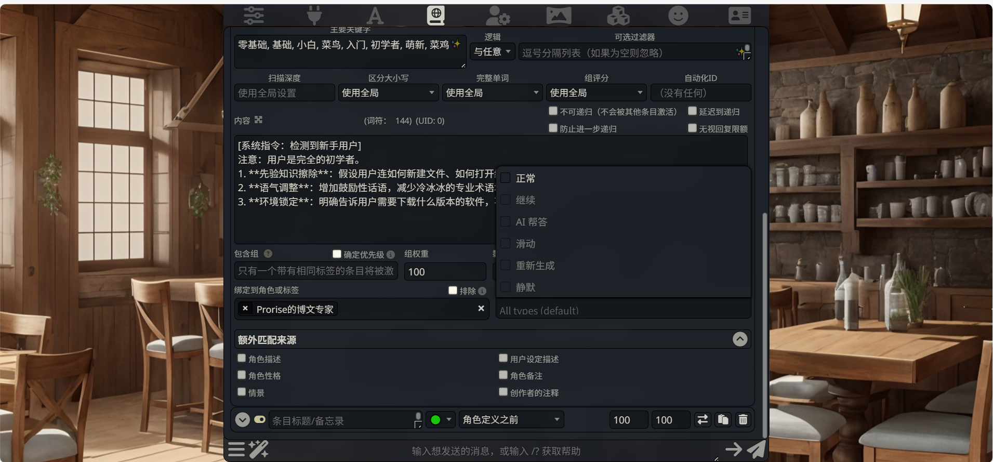The height and width of the screenshot is (462, 993).
Task: Check the 角色描述 matching source
Action: (x=242, y=359)
